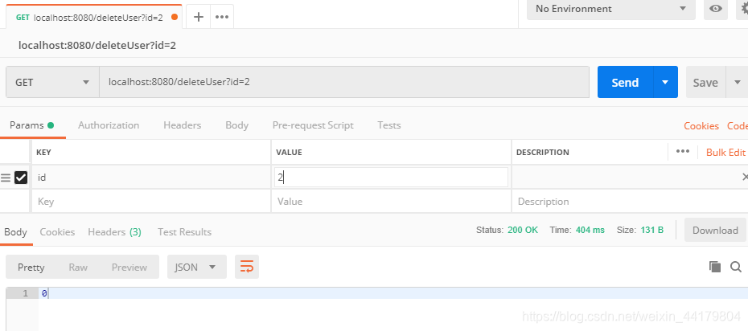
Task: Toggle line wrap icon in response
Action: (247, 267)
